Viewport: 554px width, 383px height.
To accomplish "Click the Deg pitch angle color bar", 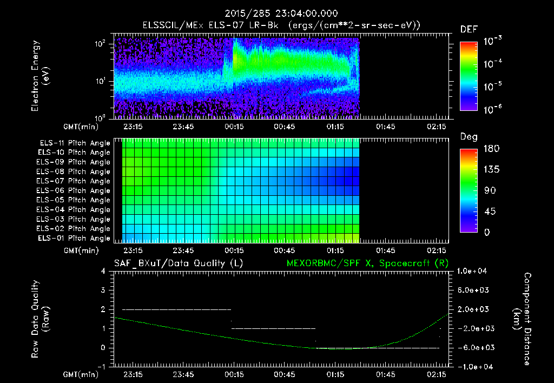I will tap(469, 190).
